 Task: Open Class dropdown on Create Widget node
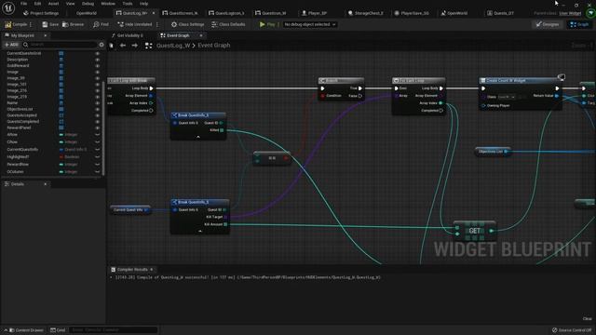coord(507,97)
